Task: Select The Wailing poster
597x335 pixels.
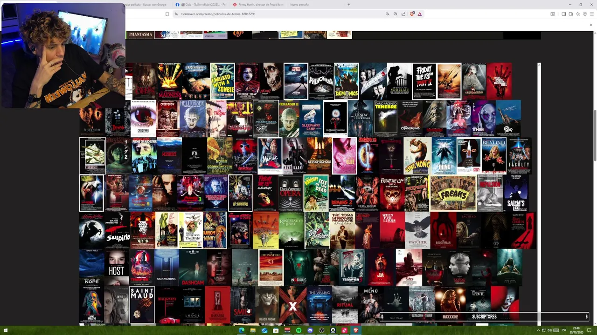Action: (319, 305)
